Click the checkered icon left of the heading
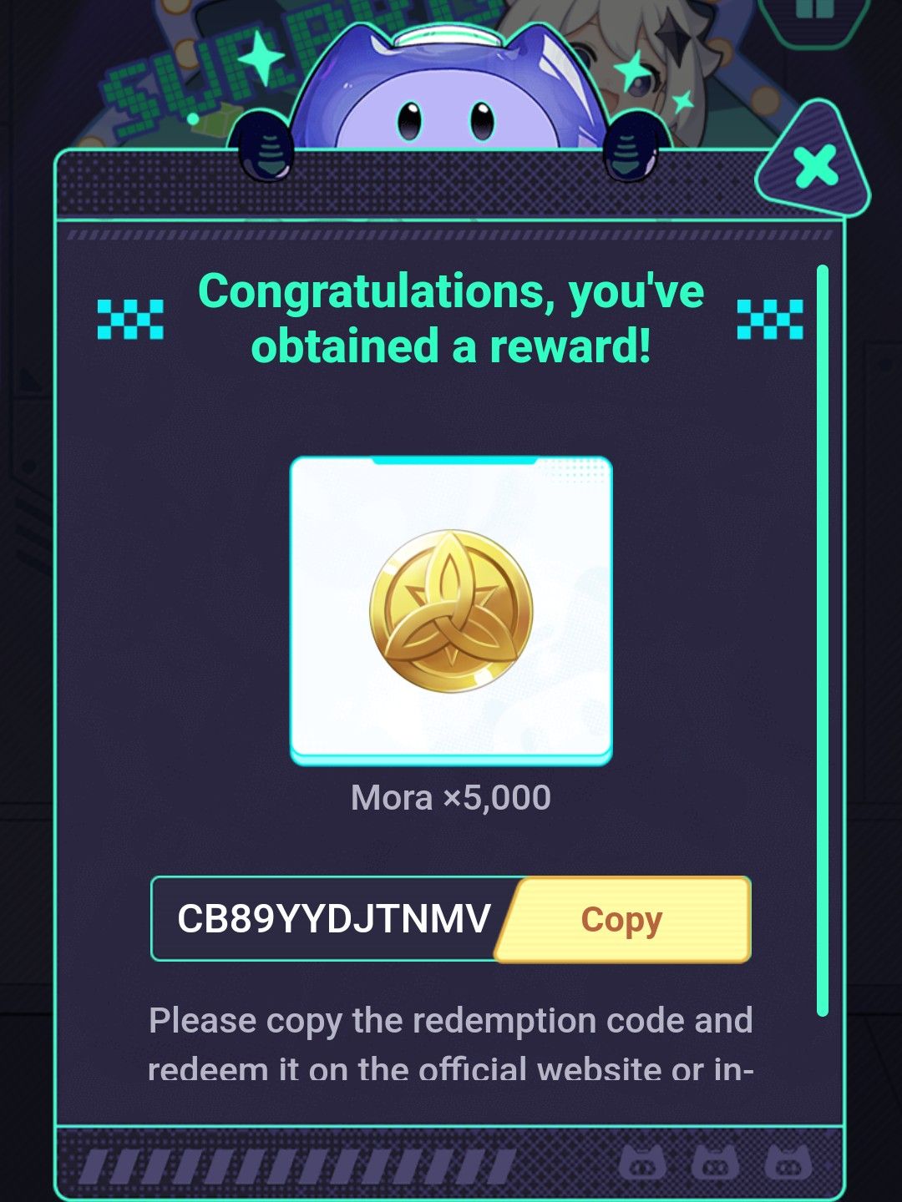 [x=130, y=319]
